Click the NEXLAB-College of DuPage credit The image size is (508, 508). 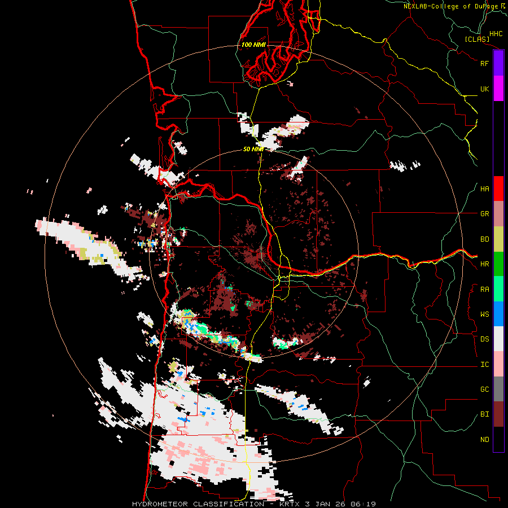[450, 6]
